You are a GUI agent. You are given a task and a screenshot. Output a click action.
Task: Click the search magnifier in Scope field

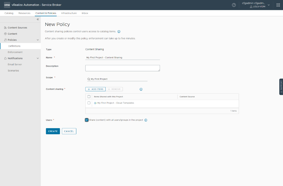(x=89, y=79)
